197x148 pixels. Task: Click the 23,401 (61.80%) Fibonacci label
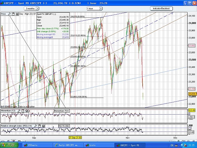(x=78, y=66)
